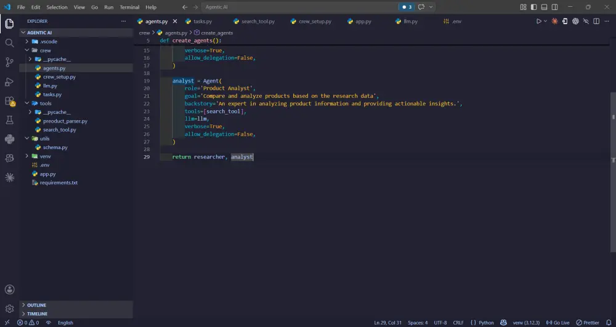
Task: Change CRLF end-of-line sequence
Action: [458, 323]
